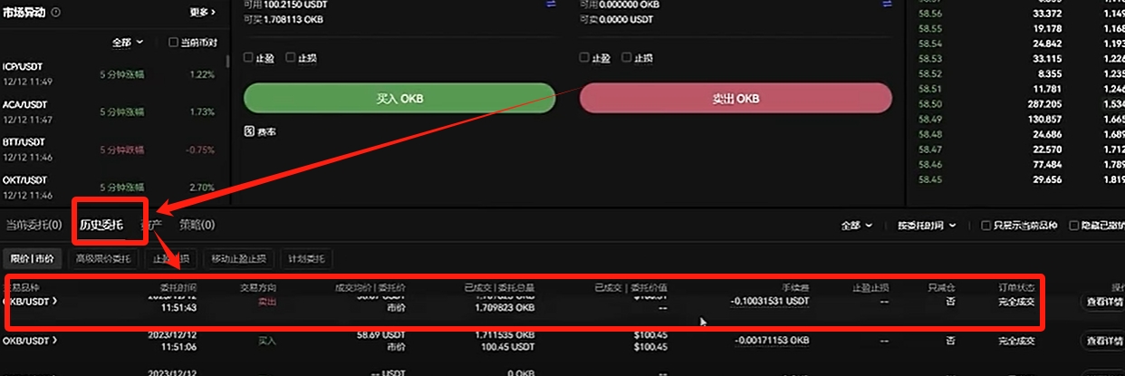Click the fee value -0.10031531 USDT
Viewport: 1125px width, 376px height.
[x=770, y=302]
